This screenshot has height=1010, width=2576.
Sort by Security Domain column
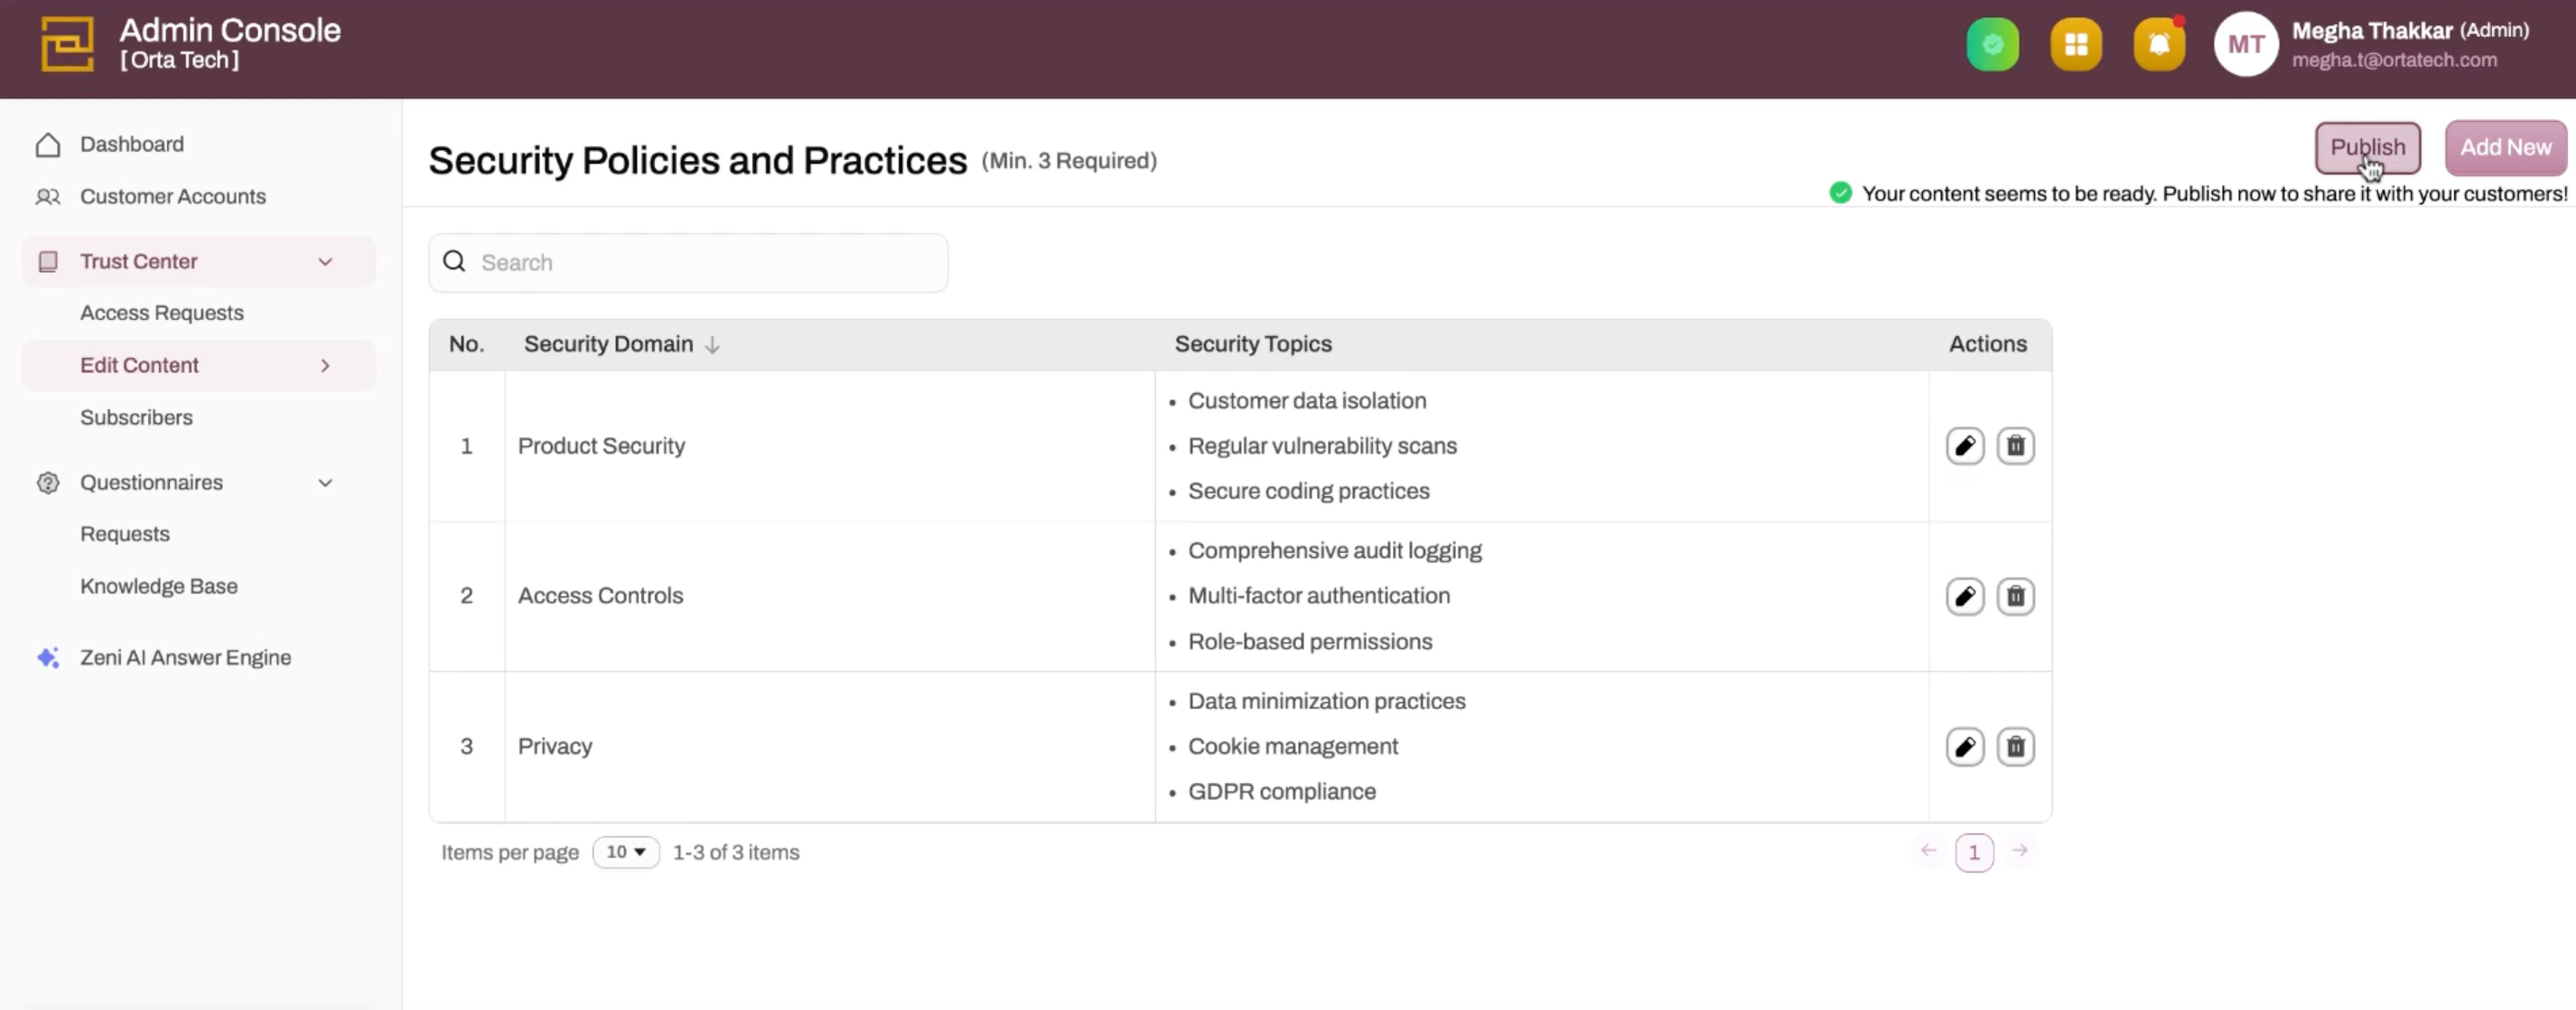(712, 345)
